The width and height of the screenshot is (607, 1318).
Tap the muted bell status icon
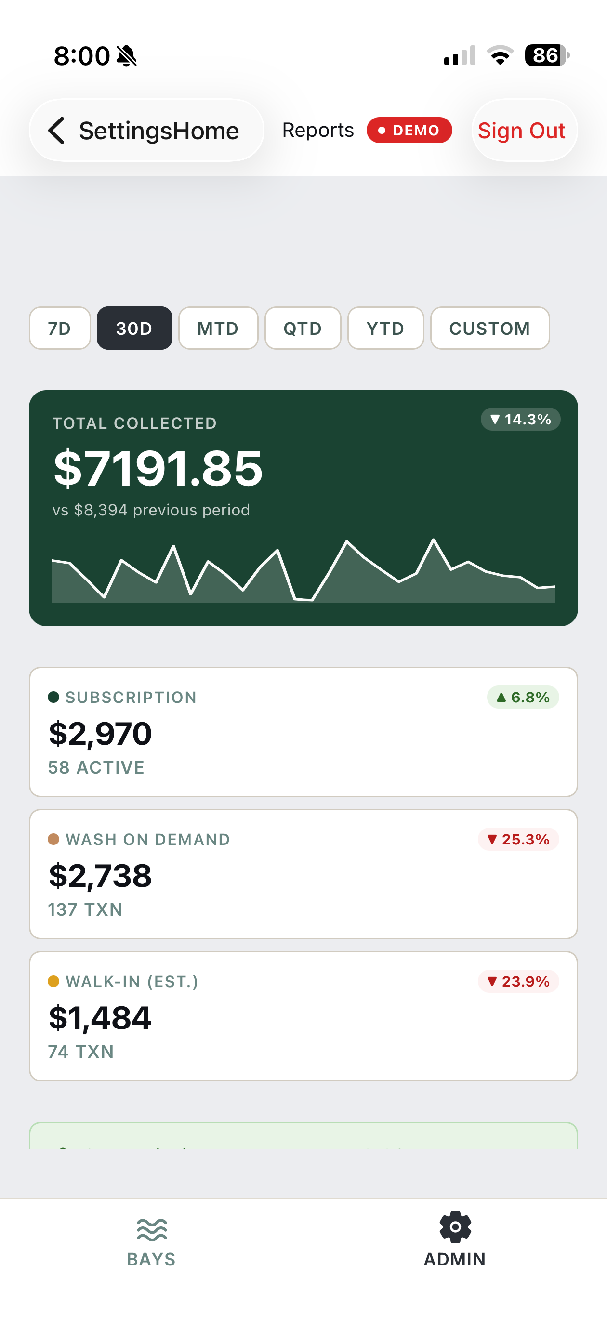pyautogui.click(x=126, y=56)
